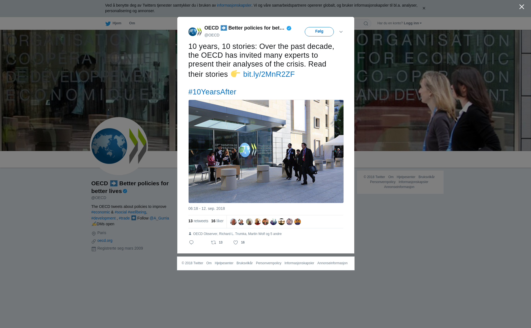The width and height of the screenshot is (531, 328).
Task: Open the #trade hashtag in bio
Action: point(124,218)
